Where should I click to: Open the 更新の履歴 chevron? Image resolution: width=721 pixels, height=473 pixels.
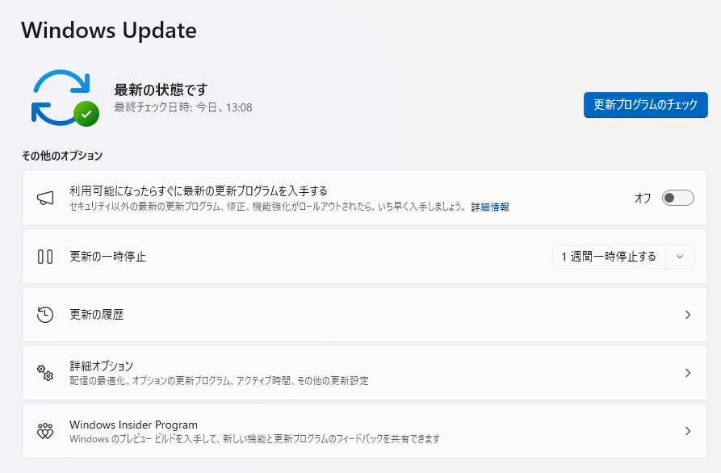688,315
